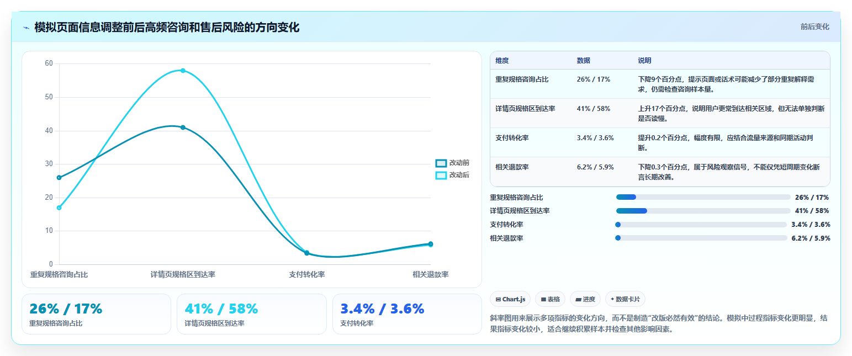The image size is (852, 356).
Task: Open the 3.4% / 3.6% summary card
Action: click(407, 314)
